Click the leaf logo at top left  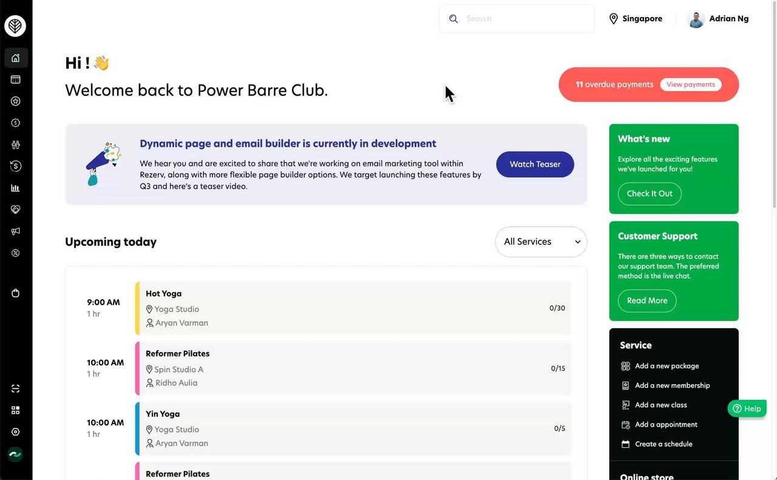(15, 26)
